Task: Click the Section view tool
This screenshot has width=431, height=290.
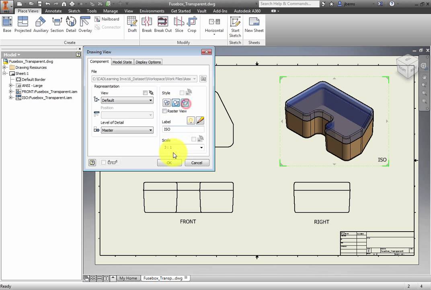Action: click(57, 24)
